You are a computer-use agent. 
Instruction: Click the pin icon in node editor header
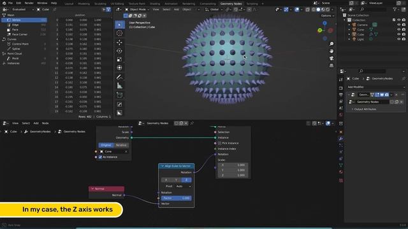click(x=192, y=123)
